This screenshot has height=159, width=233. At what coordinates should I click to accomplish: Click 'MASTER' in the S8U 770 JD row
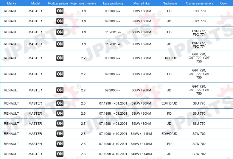35,124
